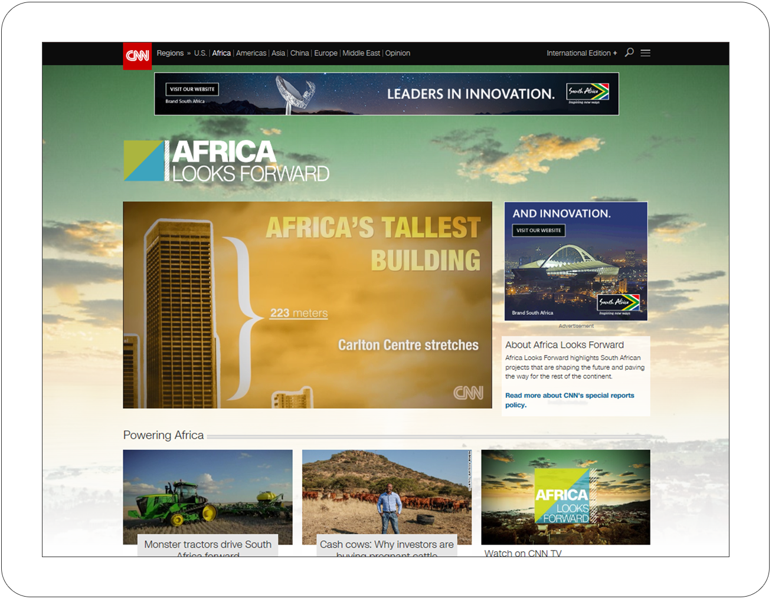Click Visit Our Website in top banner ad
This screenshot has width=772, height=599.
pyautogui.click(x=192, y=89)
